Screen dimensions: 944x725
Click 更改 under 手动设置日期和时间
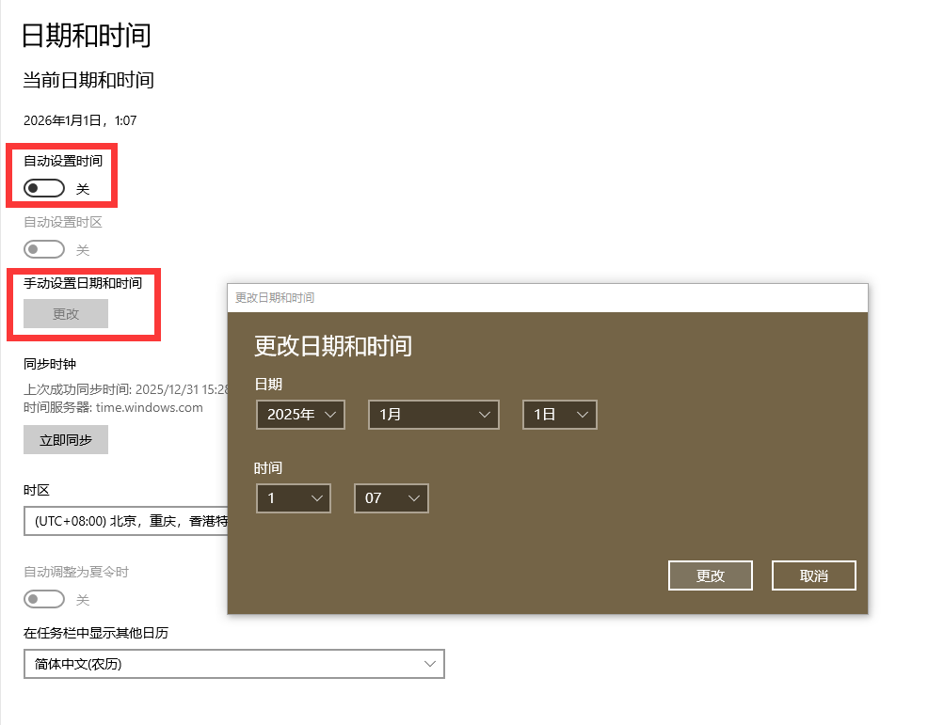pyautogui.click(x=66, y=314)
